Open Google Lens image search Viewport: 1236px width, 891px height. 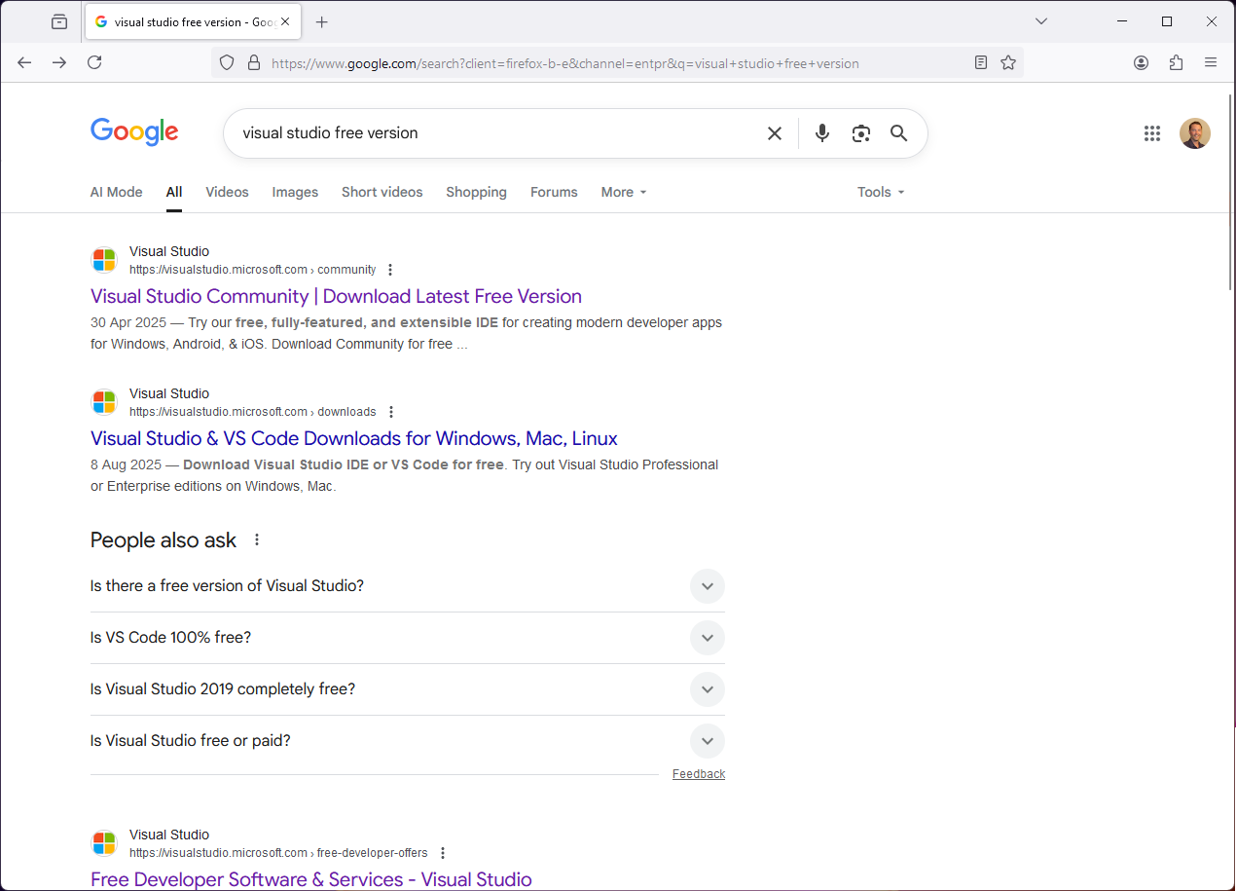tap(860, 133)
